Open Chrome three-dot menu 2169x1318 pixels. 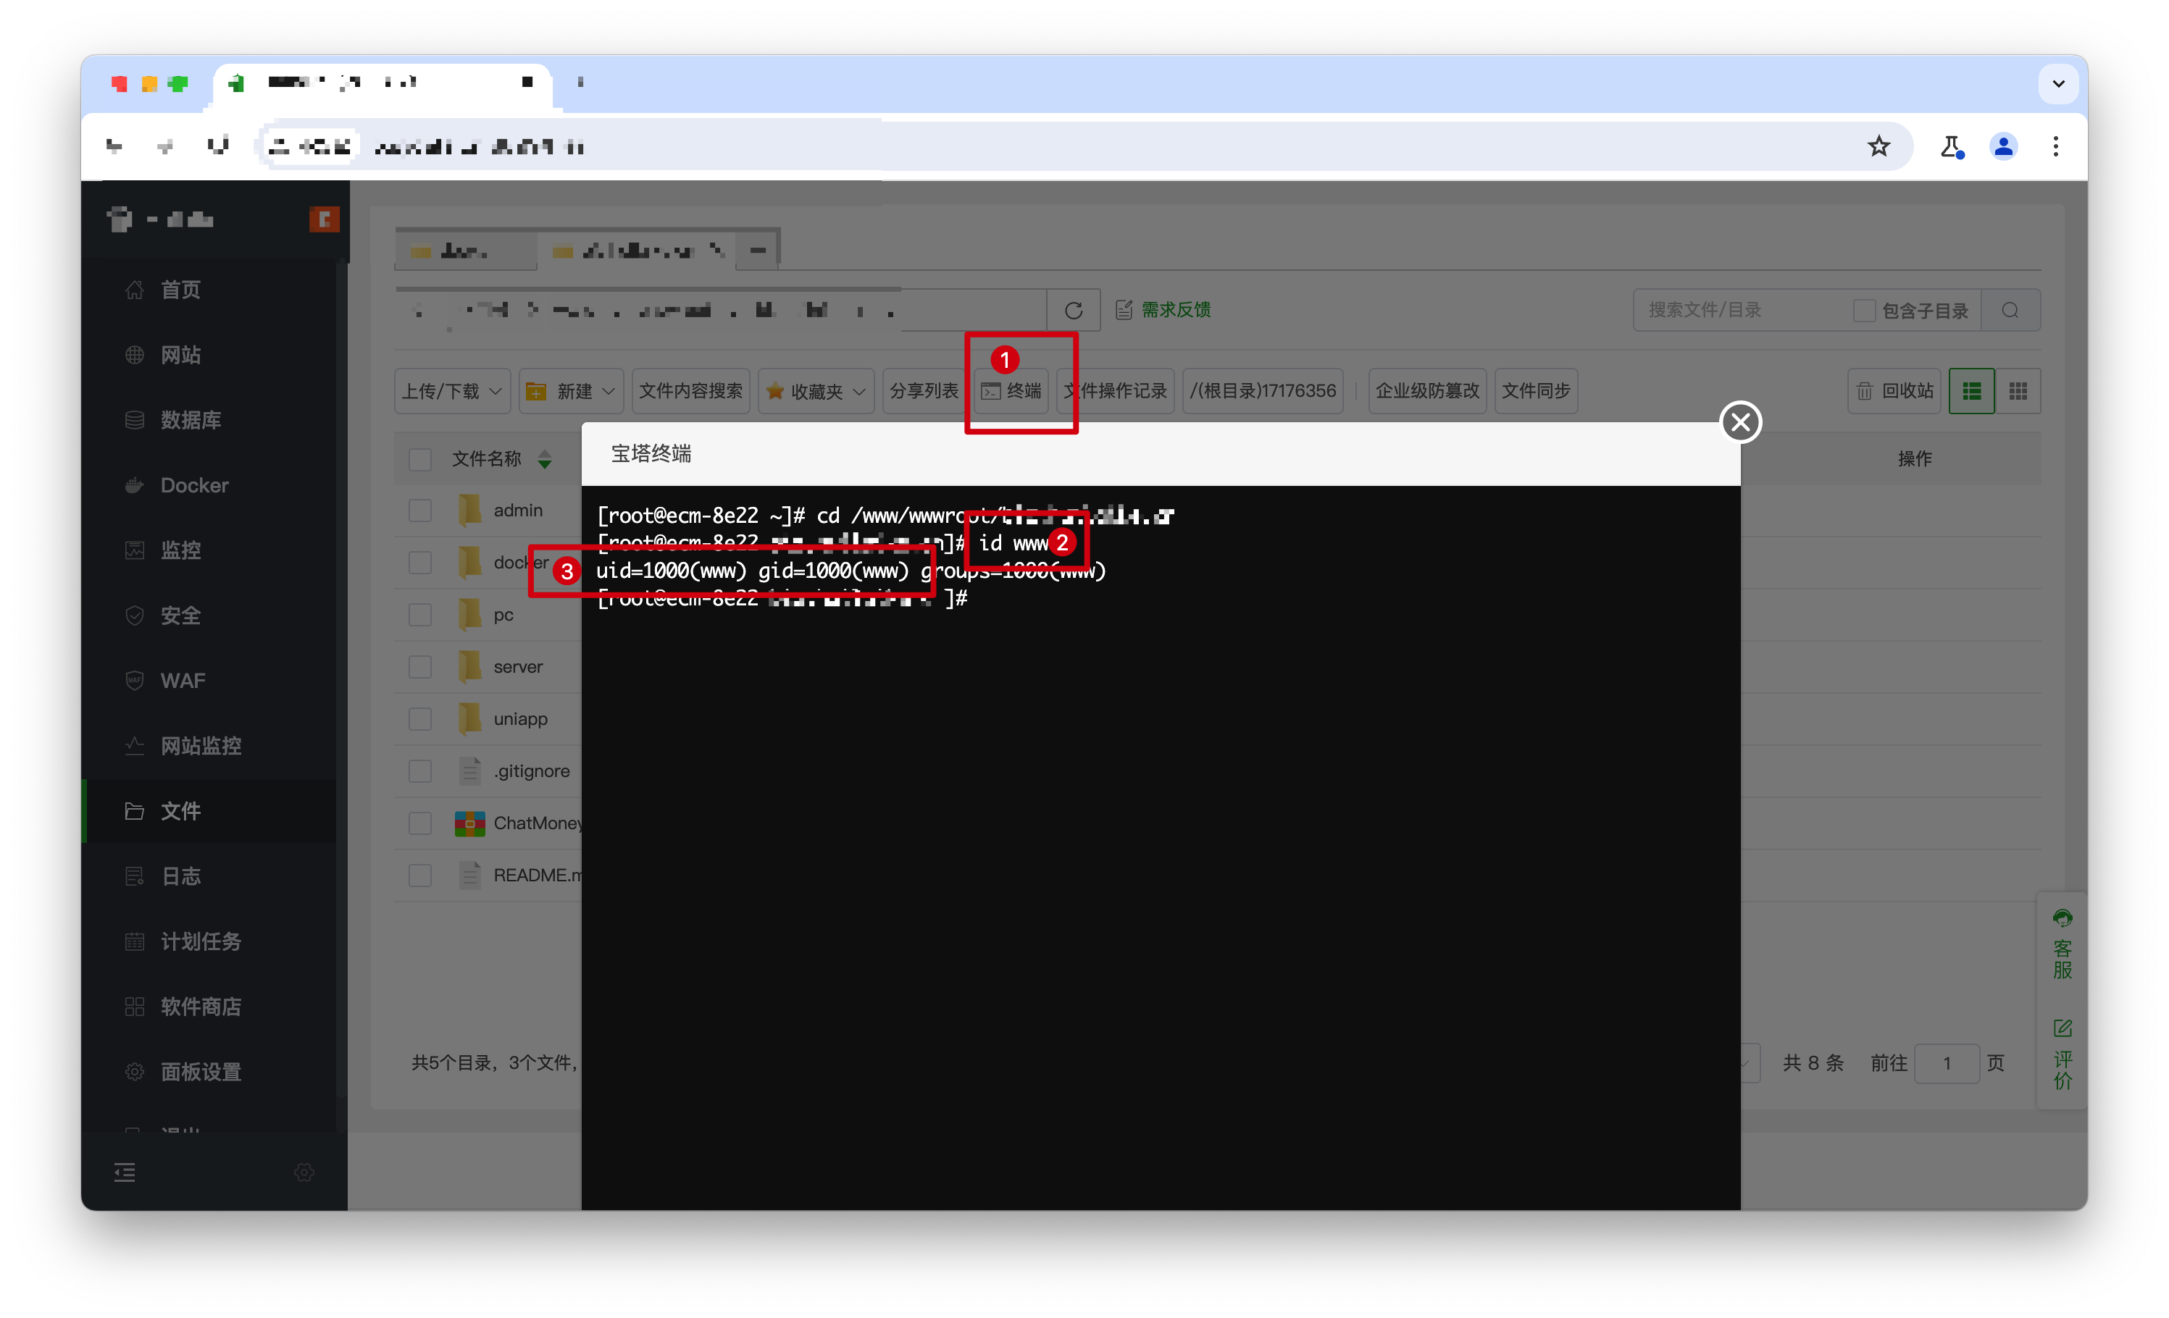tap(2055, 146)
